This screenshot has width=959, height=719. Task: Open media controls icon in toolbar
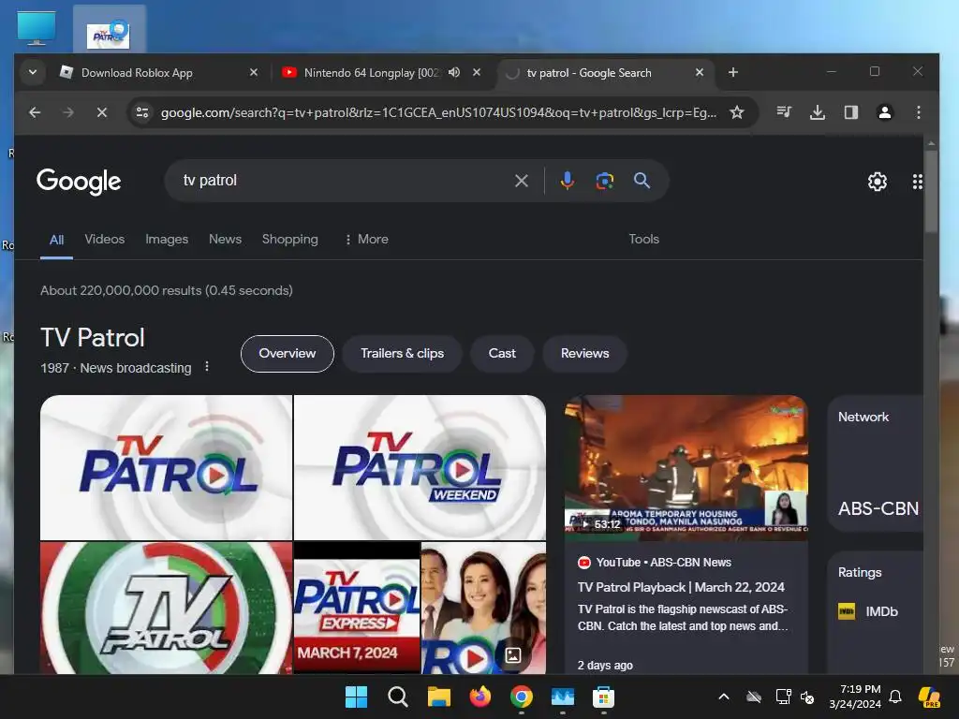tap(784, 112)
